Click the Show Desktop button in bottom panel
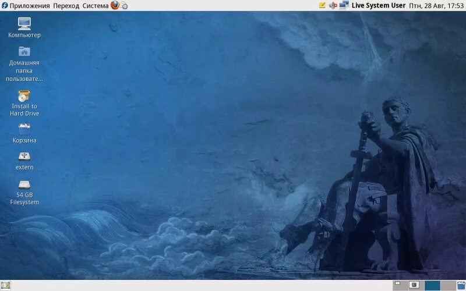 [5, 286]
